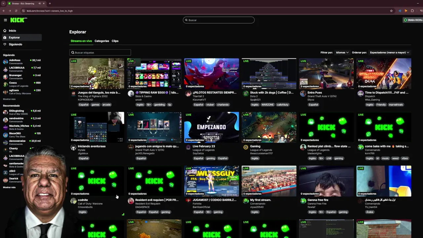Click the korn788 channel avatar
The width and height of the screenshot is (423, 238).
[x=361, y=147]
